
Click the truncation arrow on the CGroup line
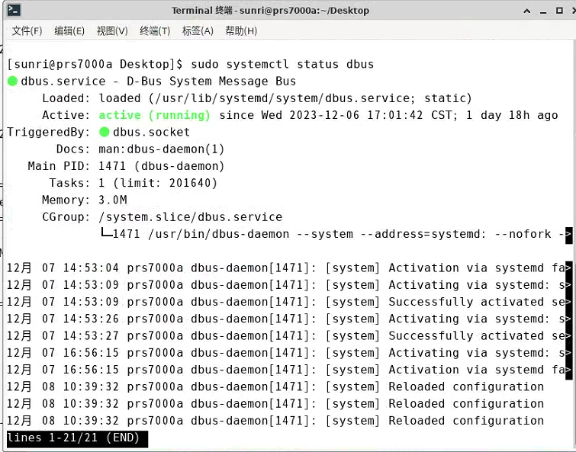[x=568, y=235]
